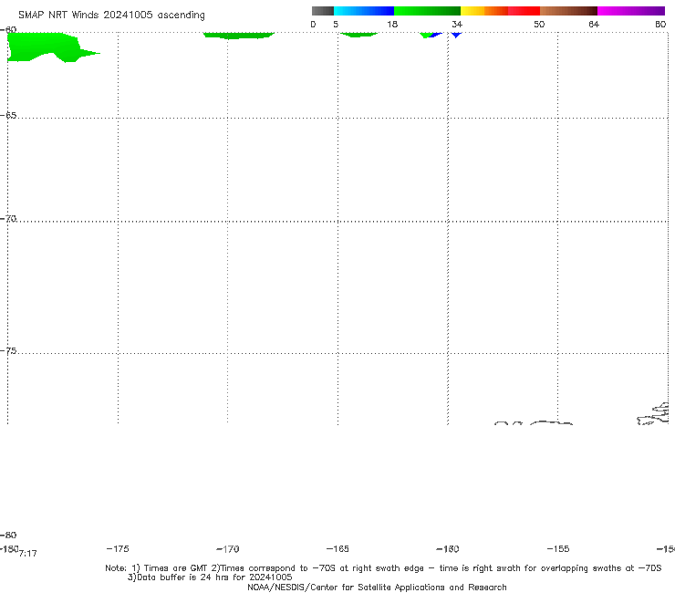Viewport: 675px width, 593px height.
Task: Click the longitude label '-160'
Action: 448,548
